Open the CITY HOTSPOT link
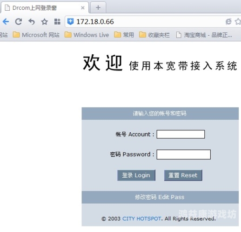 coord(142,219)
